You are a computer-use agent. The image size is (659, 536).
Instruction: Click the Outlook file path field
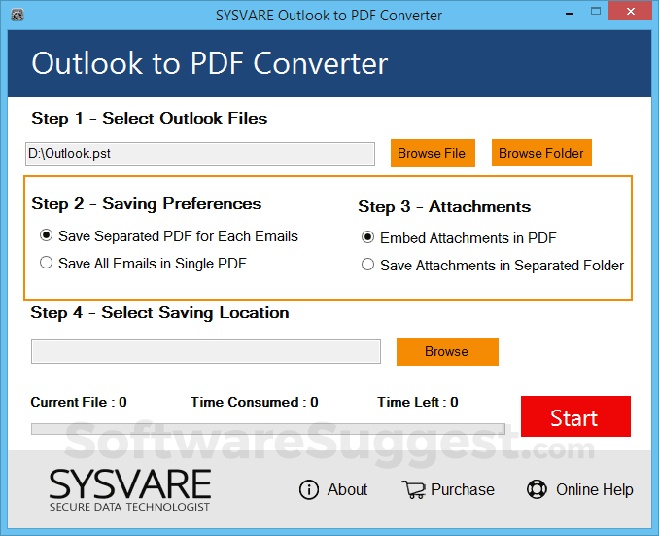[199, 154]
